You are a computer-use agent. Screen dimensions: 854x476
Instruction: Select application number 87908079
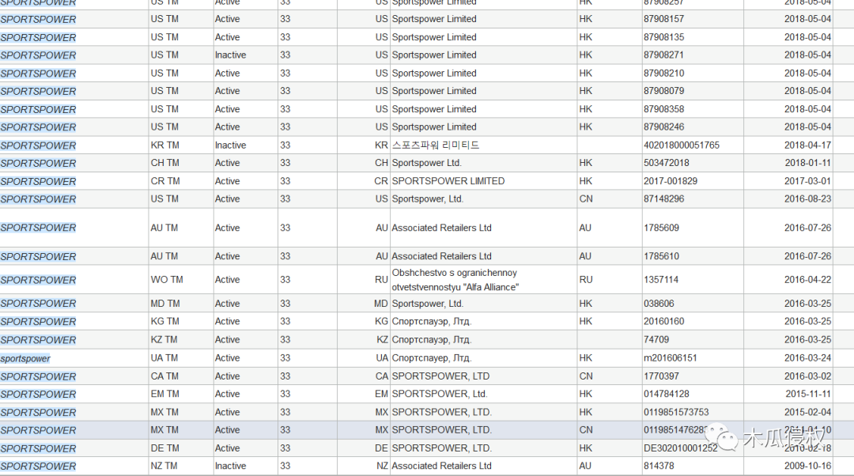[x=664, y=91]
